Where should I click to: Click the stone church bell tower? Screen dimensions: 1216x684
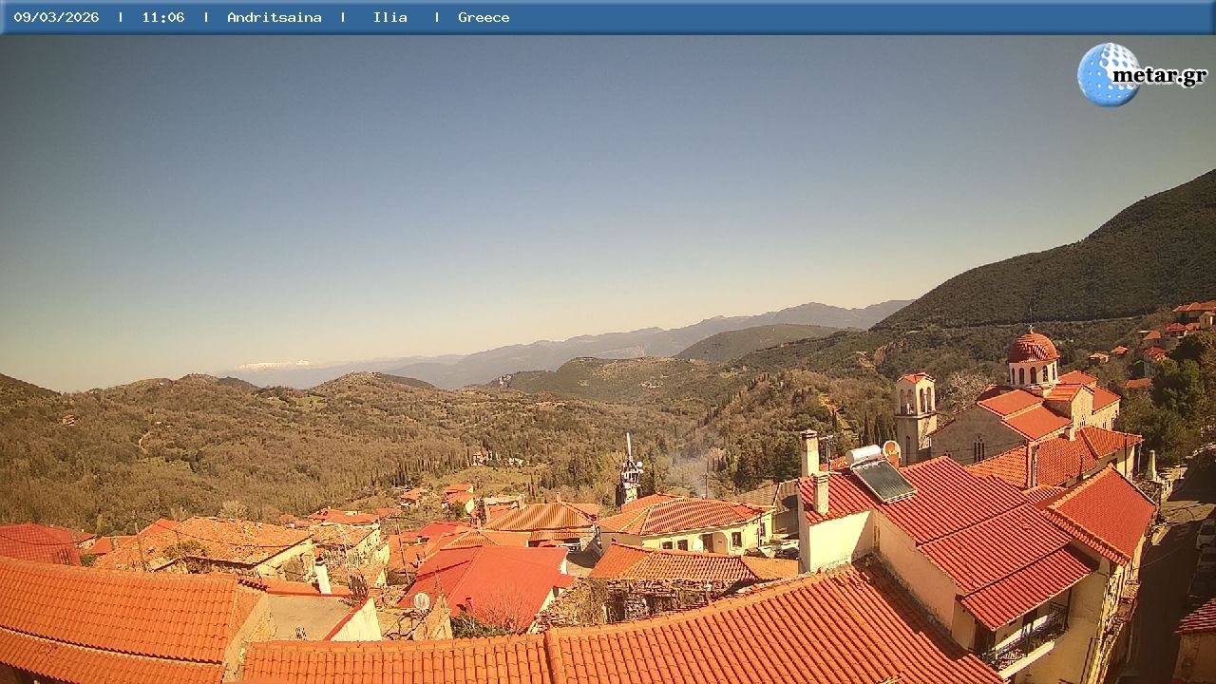915,415
